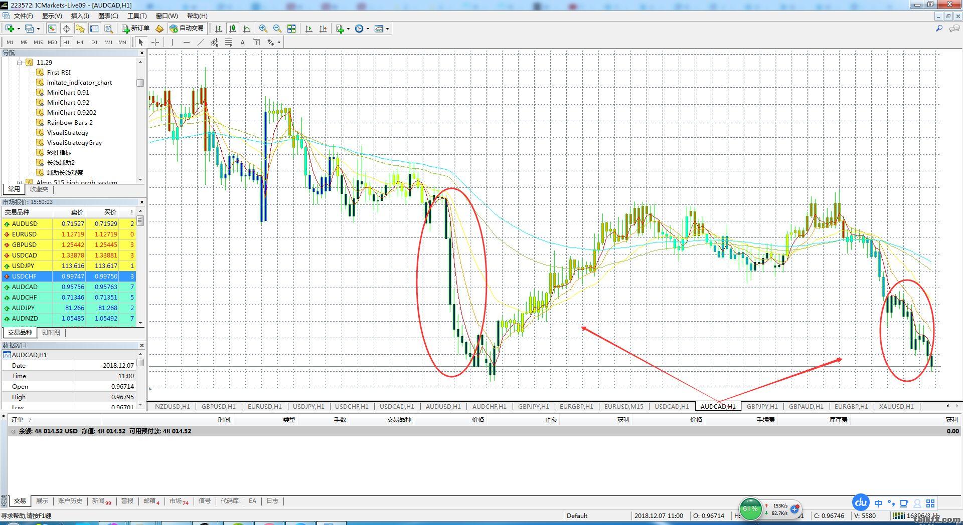This screenshot has height=525, width=963.
Task: Select the Fibonacci retracement tool
Action: tap(228, 42)
